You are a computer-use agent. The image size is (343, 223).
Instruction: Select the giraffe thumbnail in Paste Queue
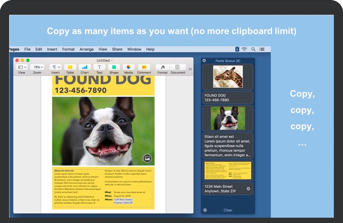[228, 77]
